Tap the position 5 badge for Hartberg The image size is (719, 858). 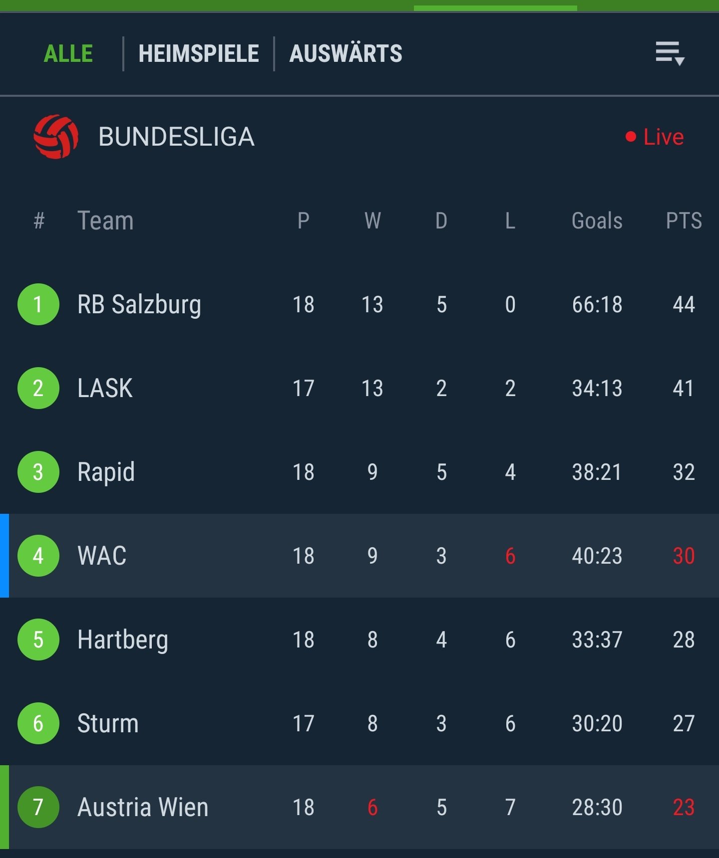38,640
